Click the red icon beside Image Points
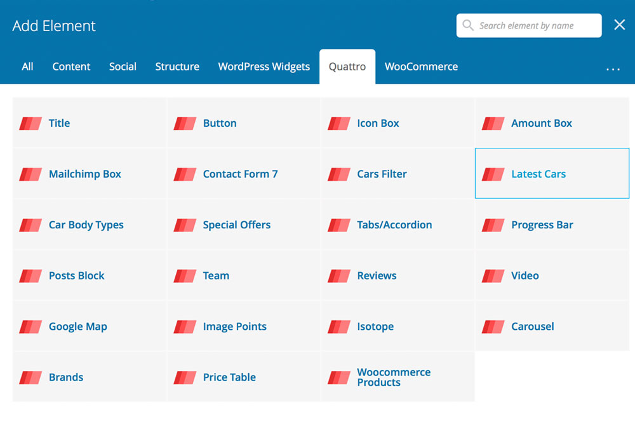The image size is (635, 444). [x=185, y=327]
